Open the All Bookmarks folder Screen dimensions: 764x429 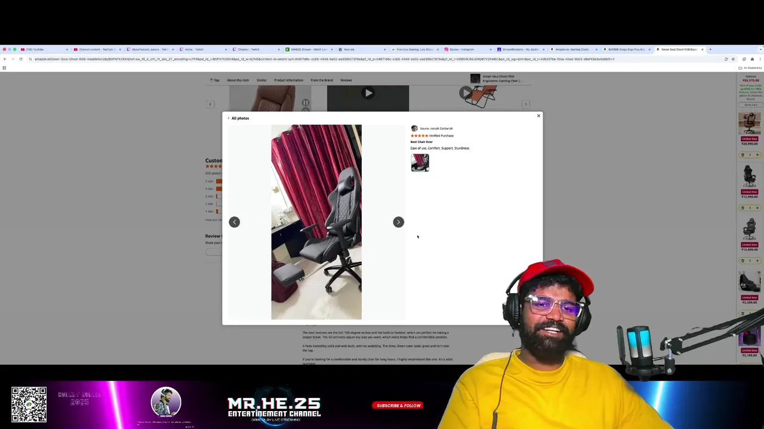coord(751,68)
